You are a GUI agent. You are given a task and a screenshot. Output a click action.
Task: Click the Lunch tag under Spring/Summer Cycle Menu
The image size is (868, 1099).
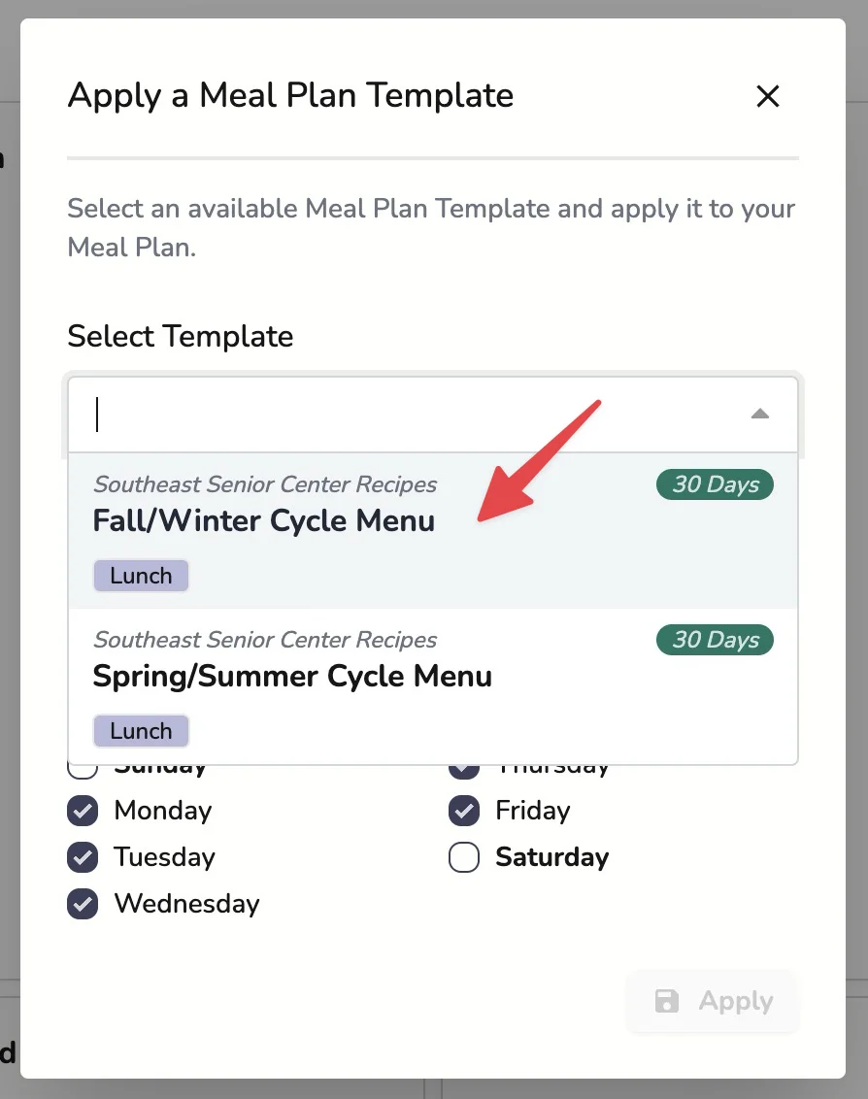[x=141, y=731]
